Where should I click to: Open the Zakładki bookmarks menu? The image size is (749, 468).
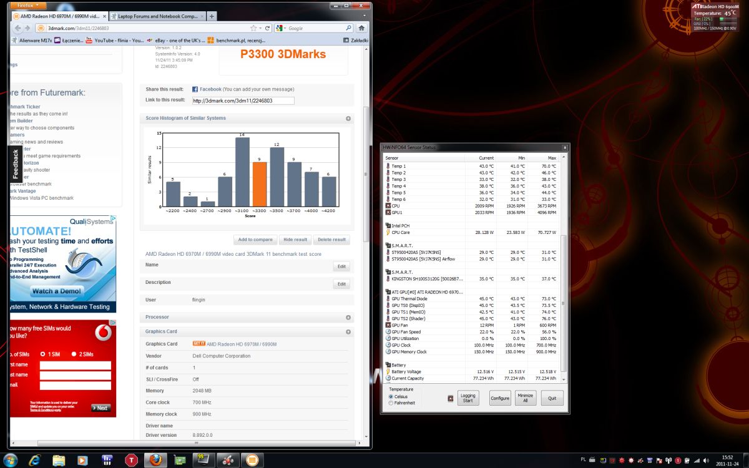point(355,41)
